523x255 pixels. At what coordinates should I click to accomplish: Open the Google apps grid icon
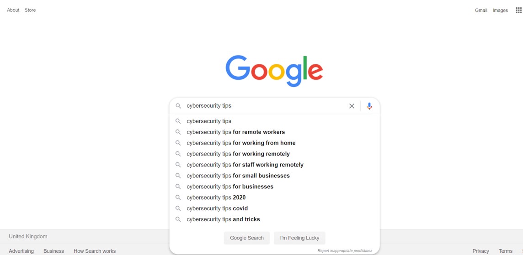tap(518, 10)
